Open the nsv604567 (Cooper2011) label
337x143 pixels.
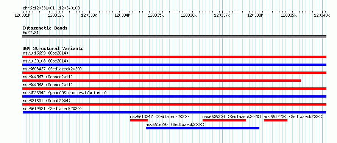48,77
